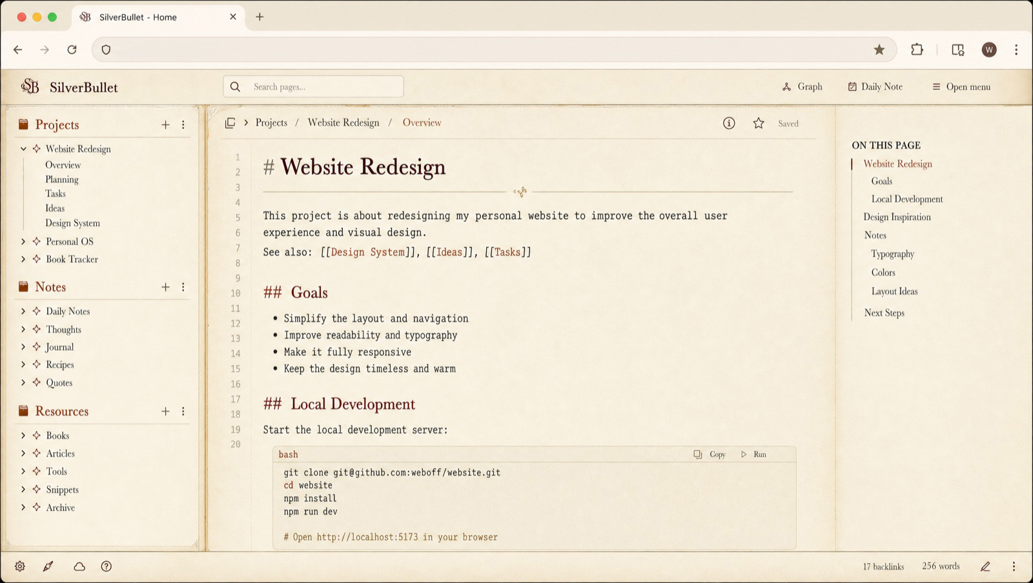The height and width of the screenshot is (583, 1033).
Task: Expand the Daily Notes folder
Action: click(23, 311)
